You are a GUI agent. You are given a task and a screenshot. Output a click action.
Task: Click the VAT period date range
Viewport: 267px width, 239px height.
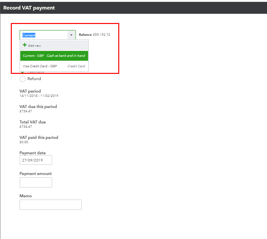(x=39, y=96)
